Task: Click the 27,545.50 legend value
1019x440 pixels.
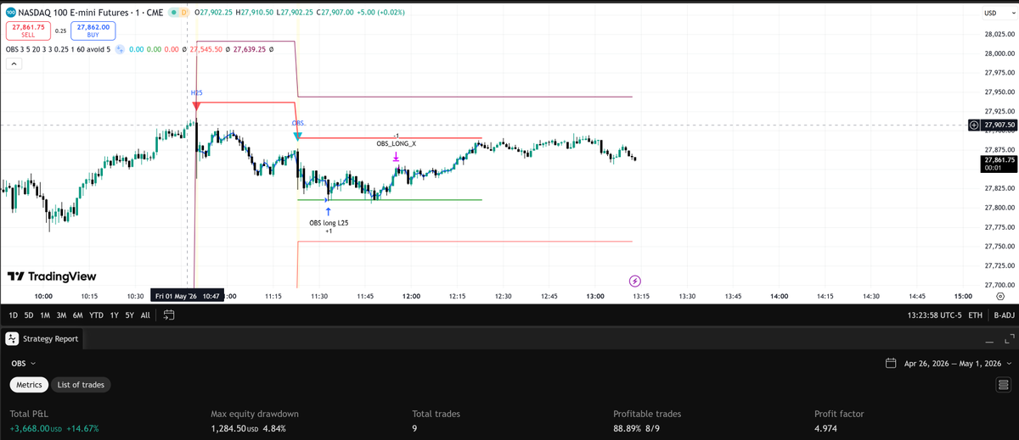Action: point(206,49)
